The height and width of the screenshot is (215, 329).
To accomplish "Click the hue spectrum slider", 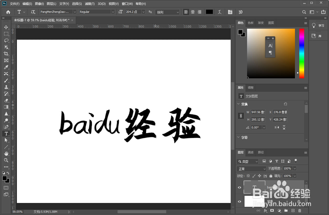I will pos(302,53).
